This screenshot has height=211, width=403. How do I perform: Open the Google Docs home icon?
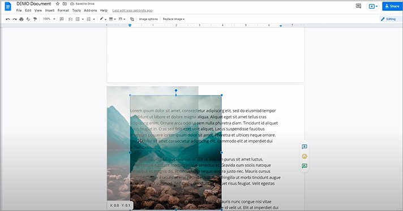[8, 6]
